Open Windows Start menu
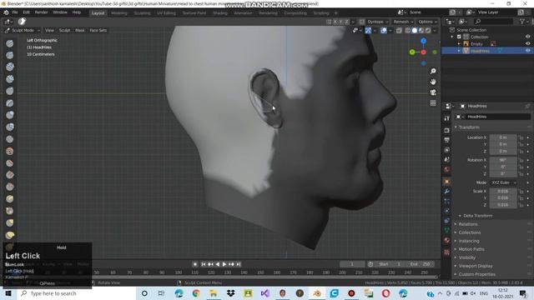The image size is (534, 300). coord(8,293)
